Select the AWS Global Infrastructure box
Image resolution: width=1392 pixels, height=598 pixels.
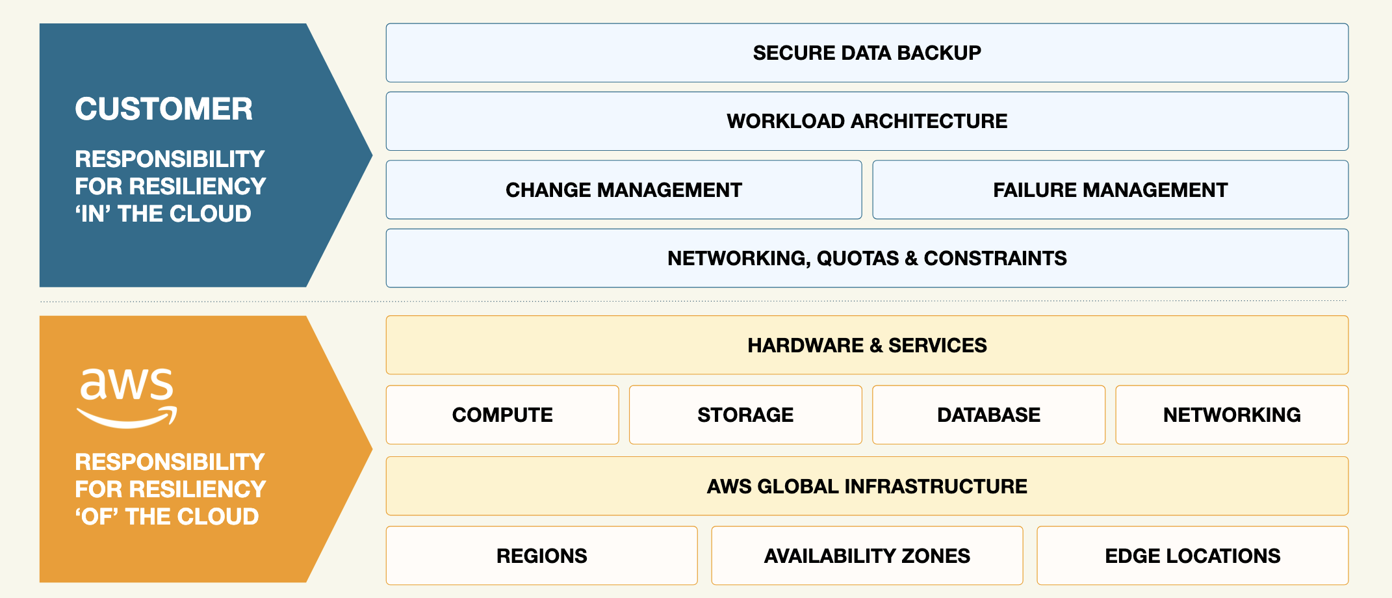867,486
